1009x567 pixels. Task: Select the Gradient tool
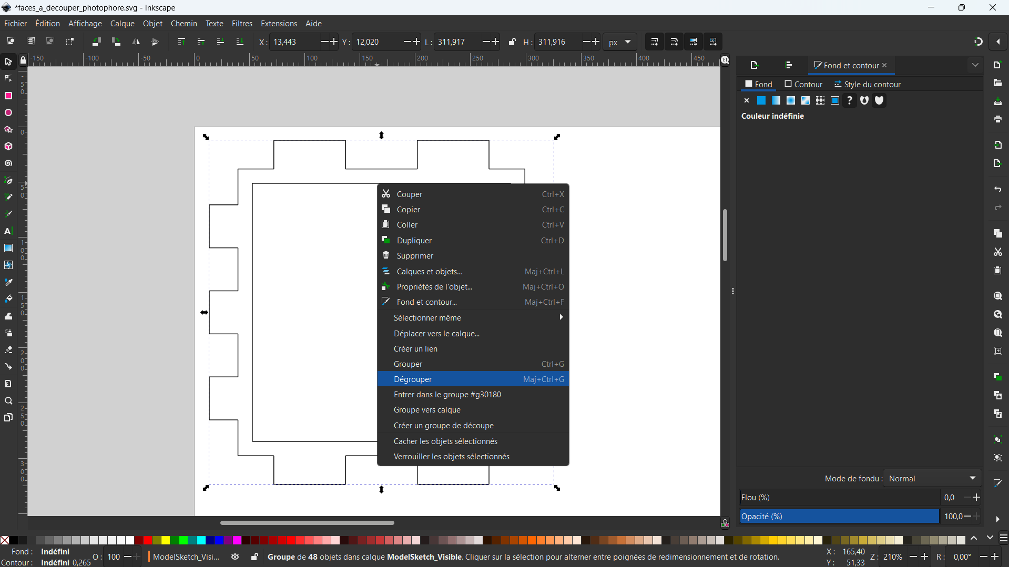click(x=8, y=248)
